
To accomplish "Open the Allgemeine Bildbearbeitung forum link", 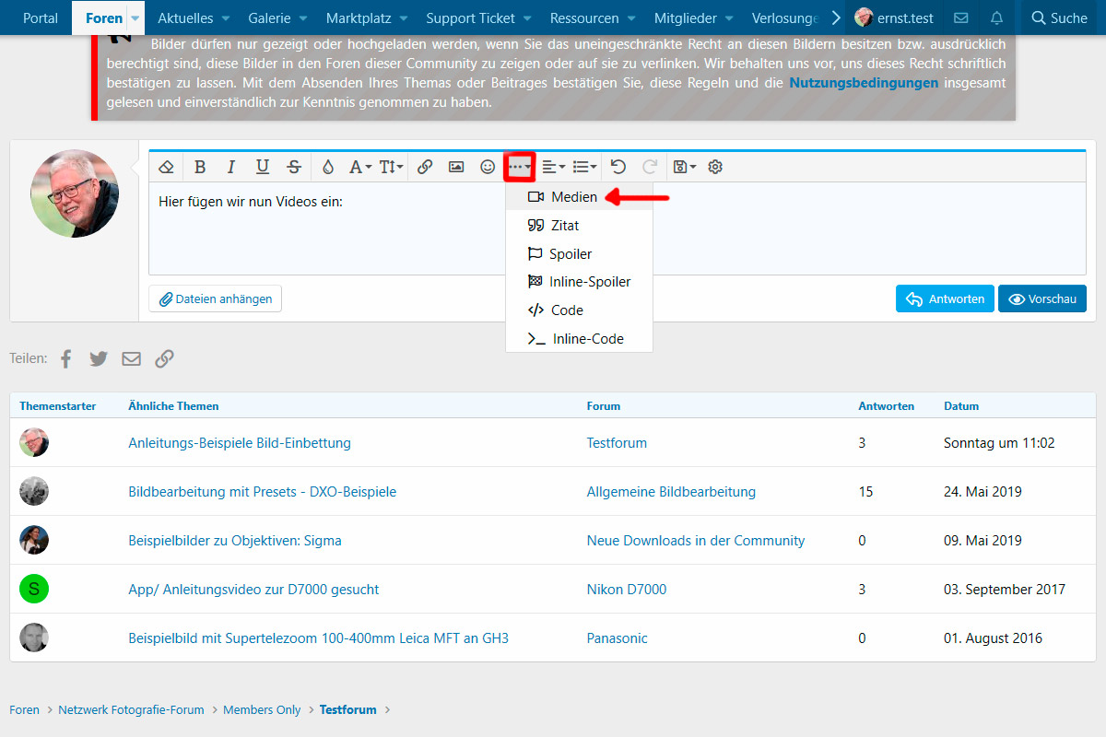I will (671, 492).
